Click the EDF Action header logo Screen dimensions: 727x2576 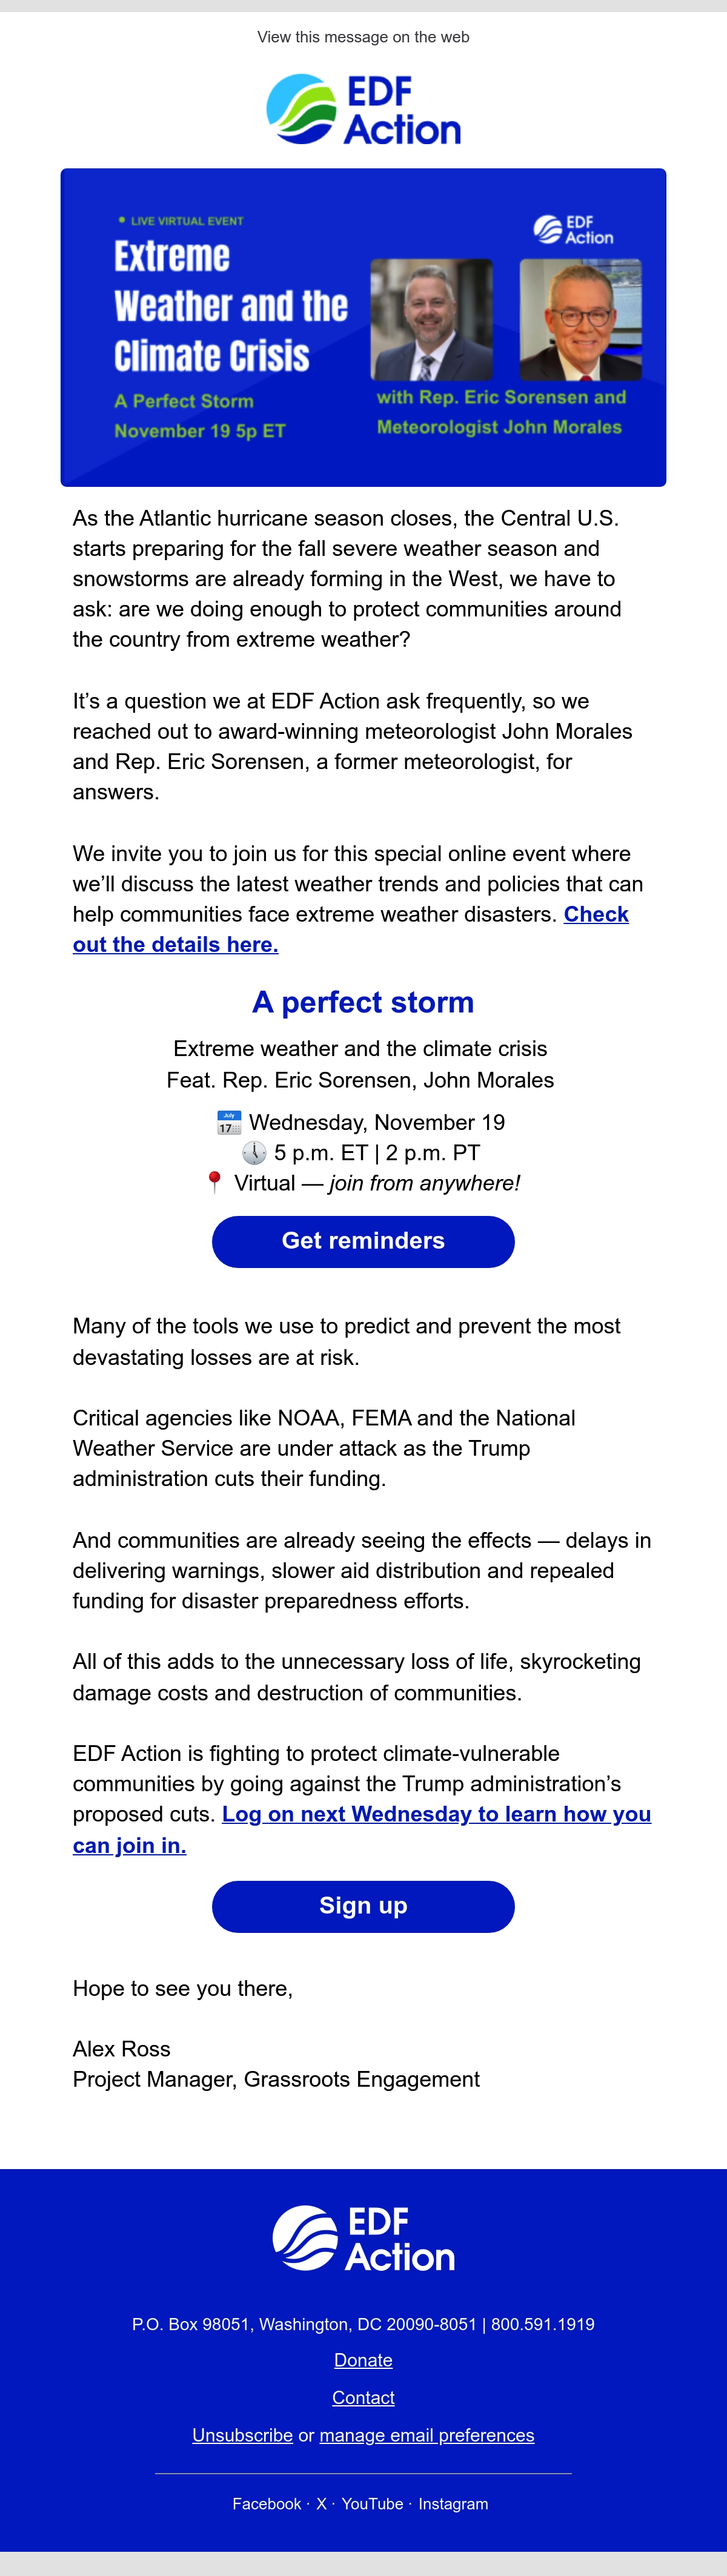pyautogui.click(x=363, y=109)
